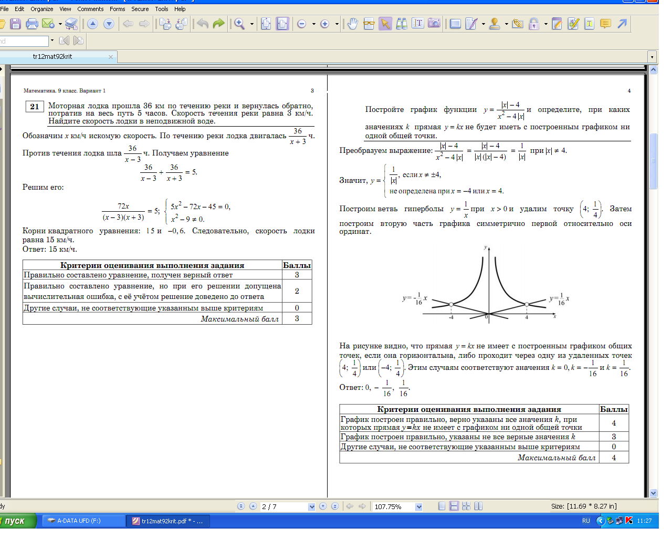Screen dimensions: 672x538
Task: Close the tr12mat92krit tab
Action: click(111, 57)
